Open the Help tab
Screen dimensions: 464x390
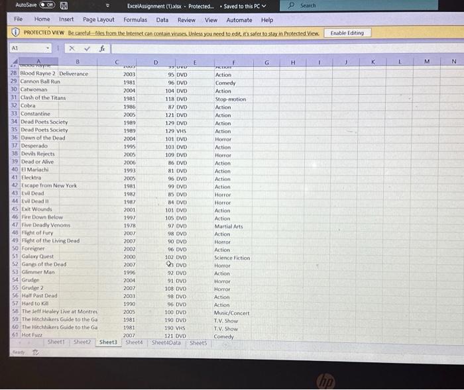(x=267, y=20)
